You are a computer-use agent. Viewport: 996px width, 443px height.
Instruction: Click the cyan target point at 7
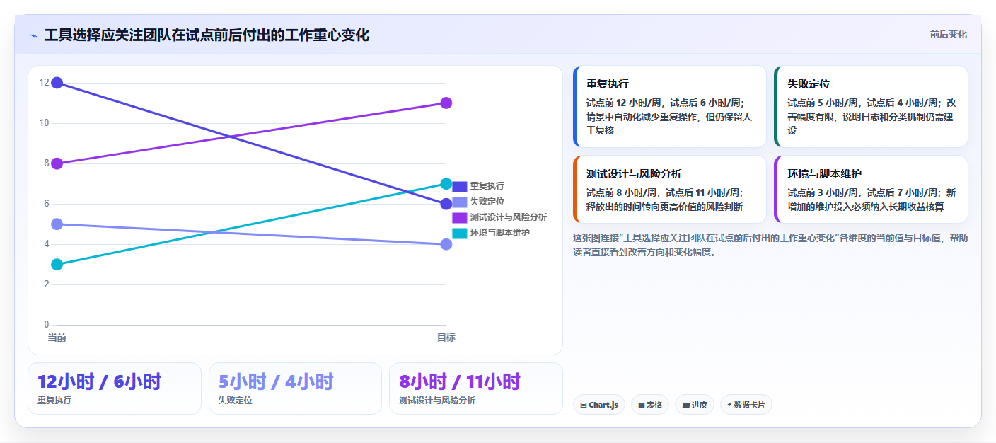coord(446,184)
